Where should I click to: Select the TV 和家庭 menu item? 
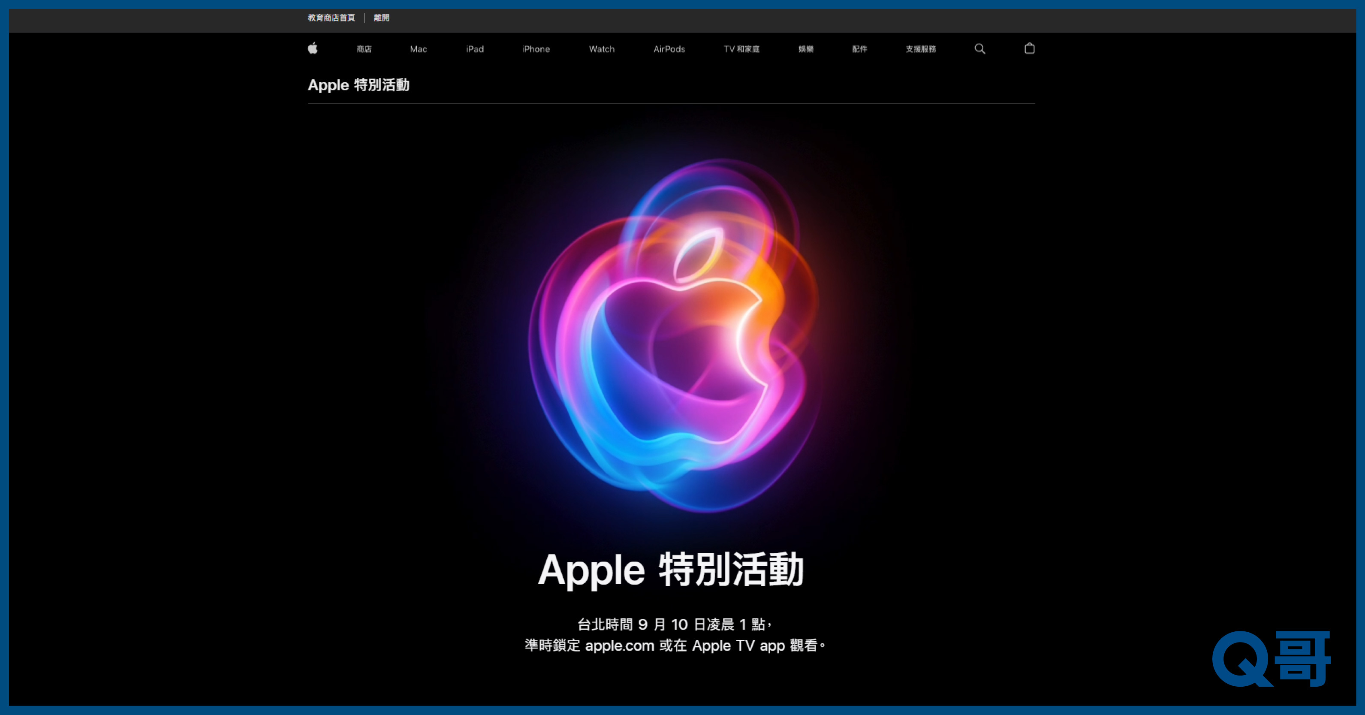pos(741,49)
